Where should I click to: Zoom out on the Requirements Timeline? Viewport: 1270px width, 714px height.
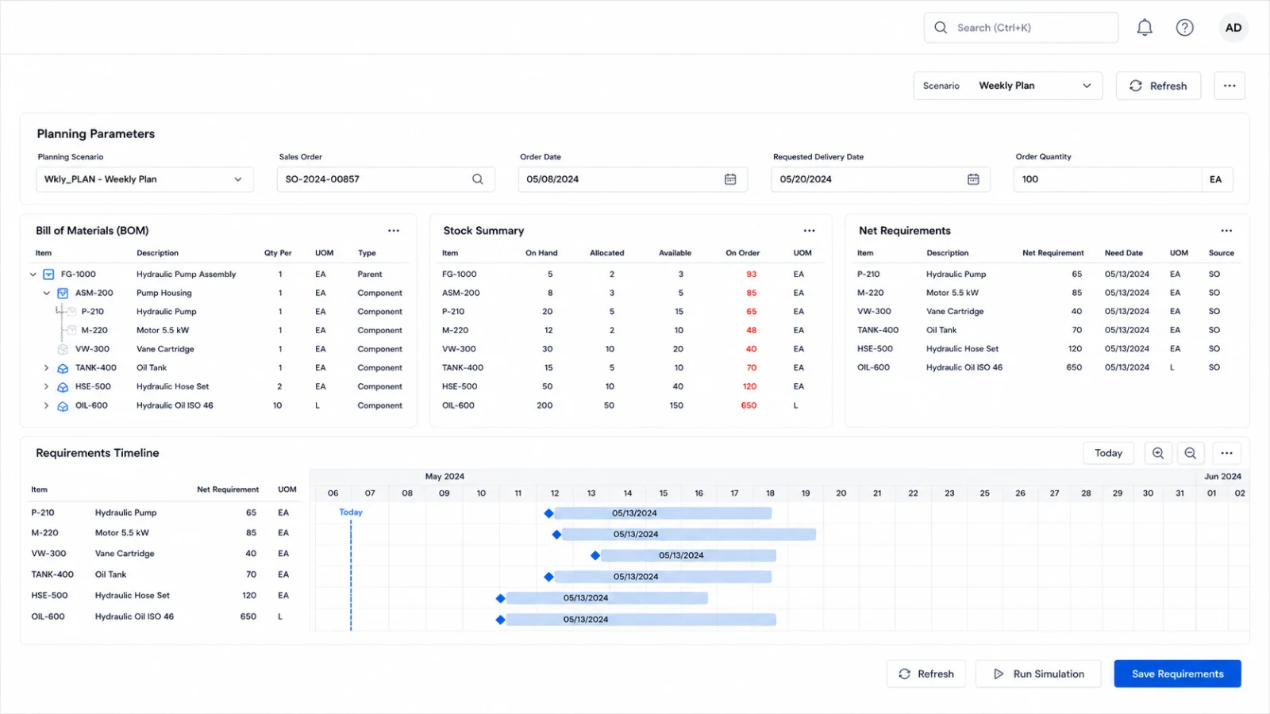[x=1191, y=453]
